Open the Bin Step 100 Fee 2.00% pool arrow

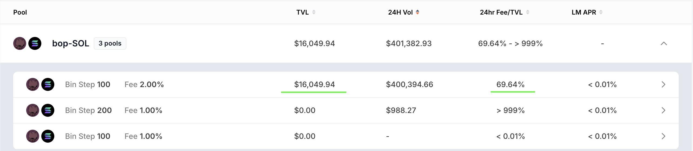pos(664,84)
